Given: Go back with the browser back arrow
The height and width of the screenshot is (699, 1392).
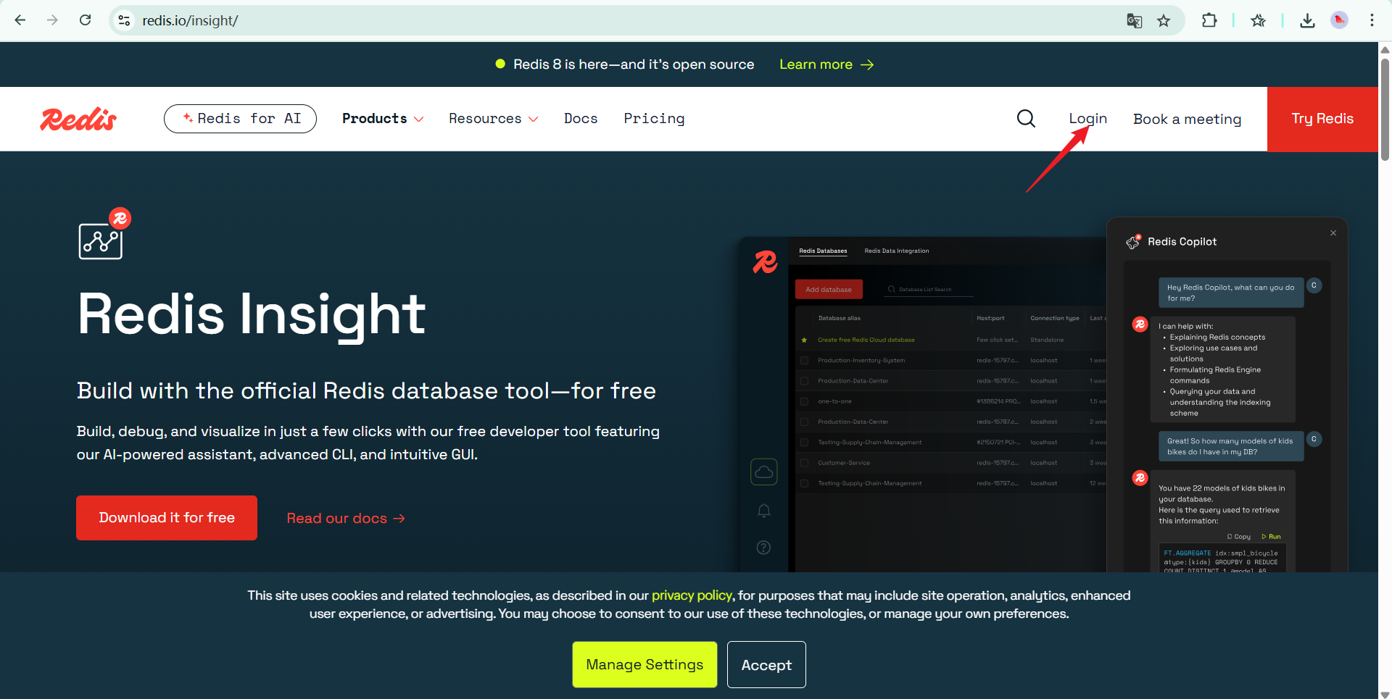Looking at the screenshot, I should point(20,20).
